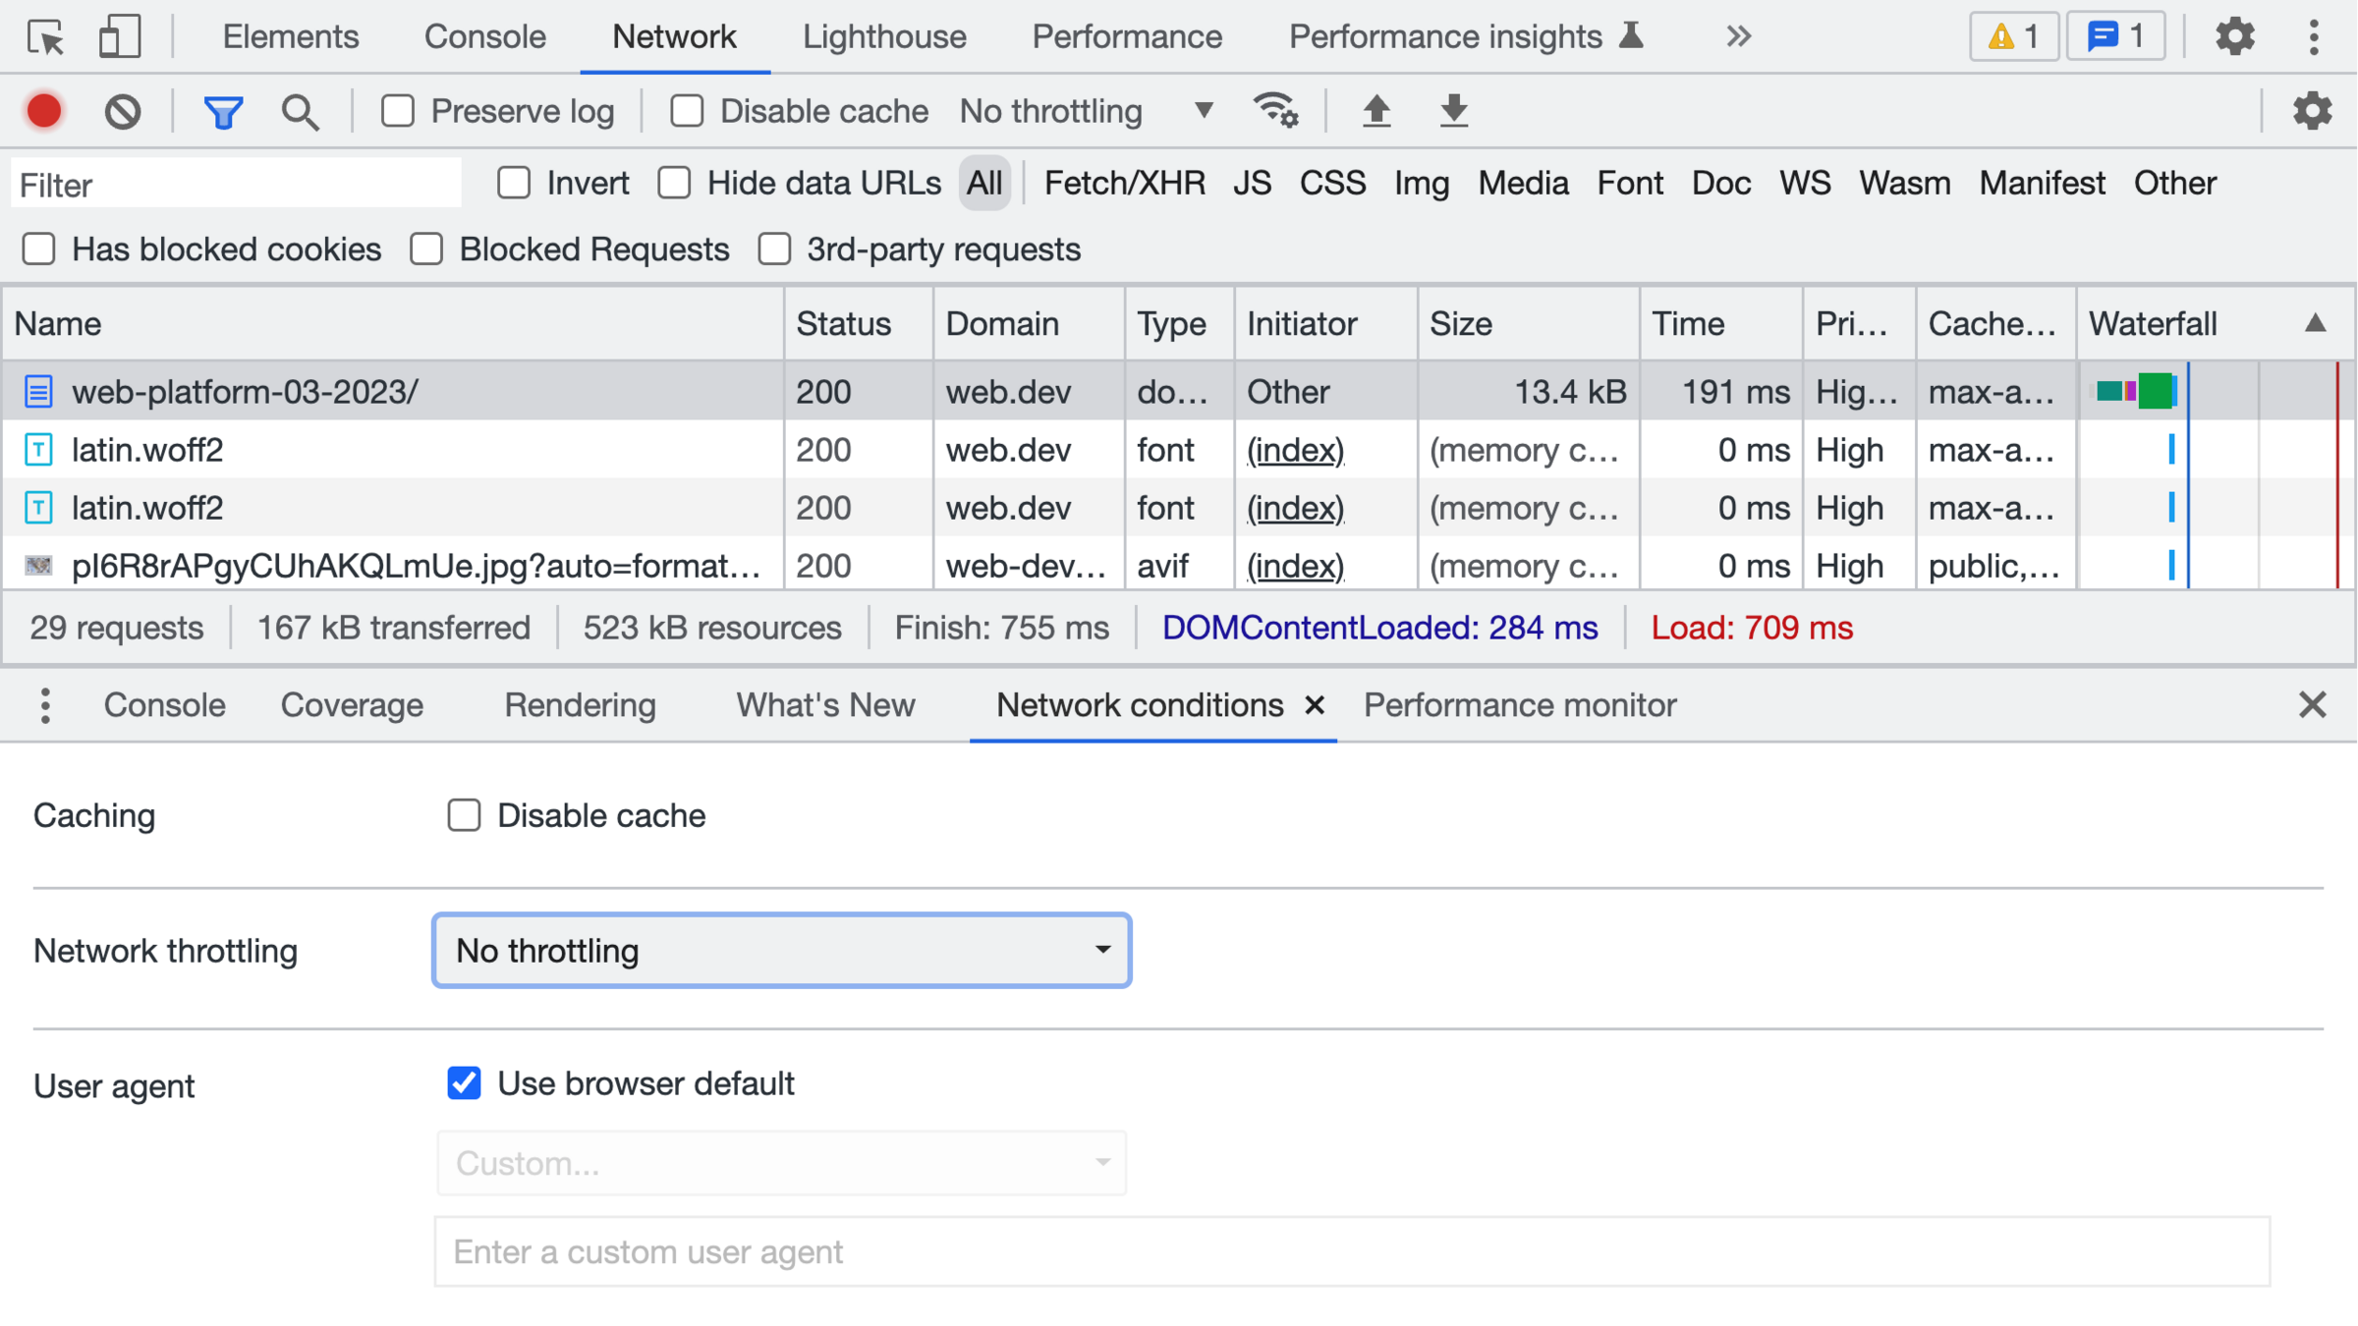Image resolution: width=2358 pixels, height=1326 pixels.
Task: Click the Filter text field
Action: point(236,185)
